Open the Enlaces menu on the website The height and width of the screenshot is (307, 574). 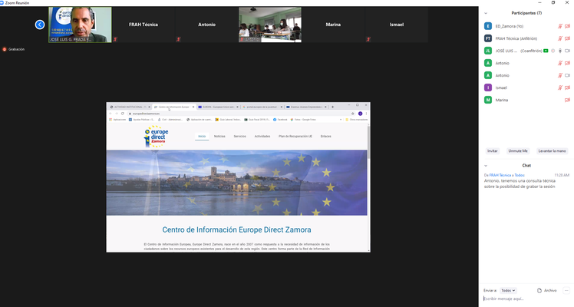tap(326, 136)
